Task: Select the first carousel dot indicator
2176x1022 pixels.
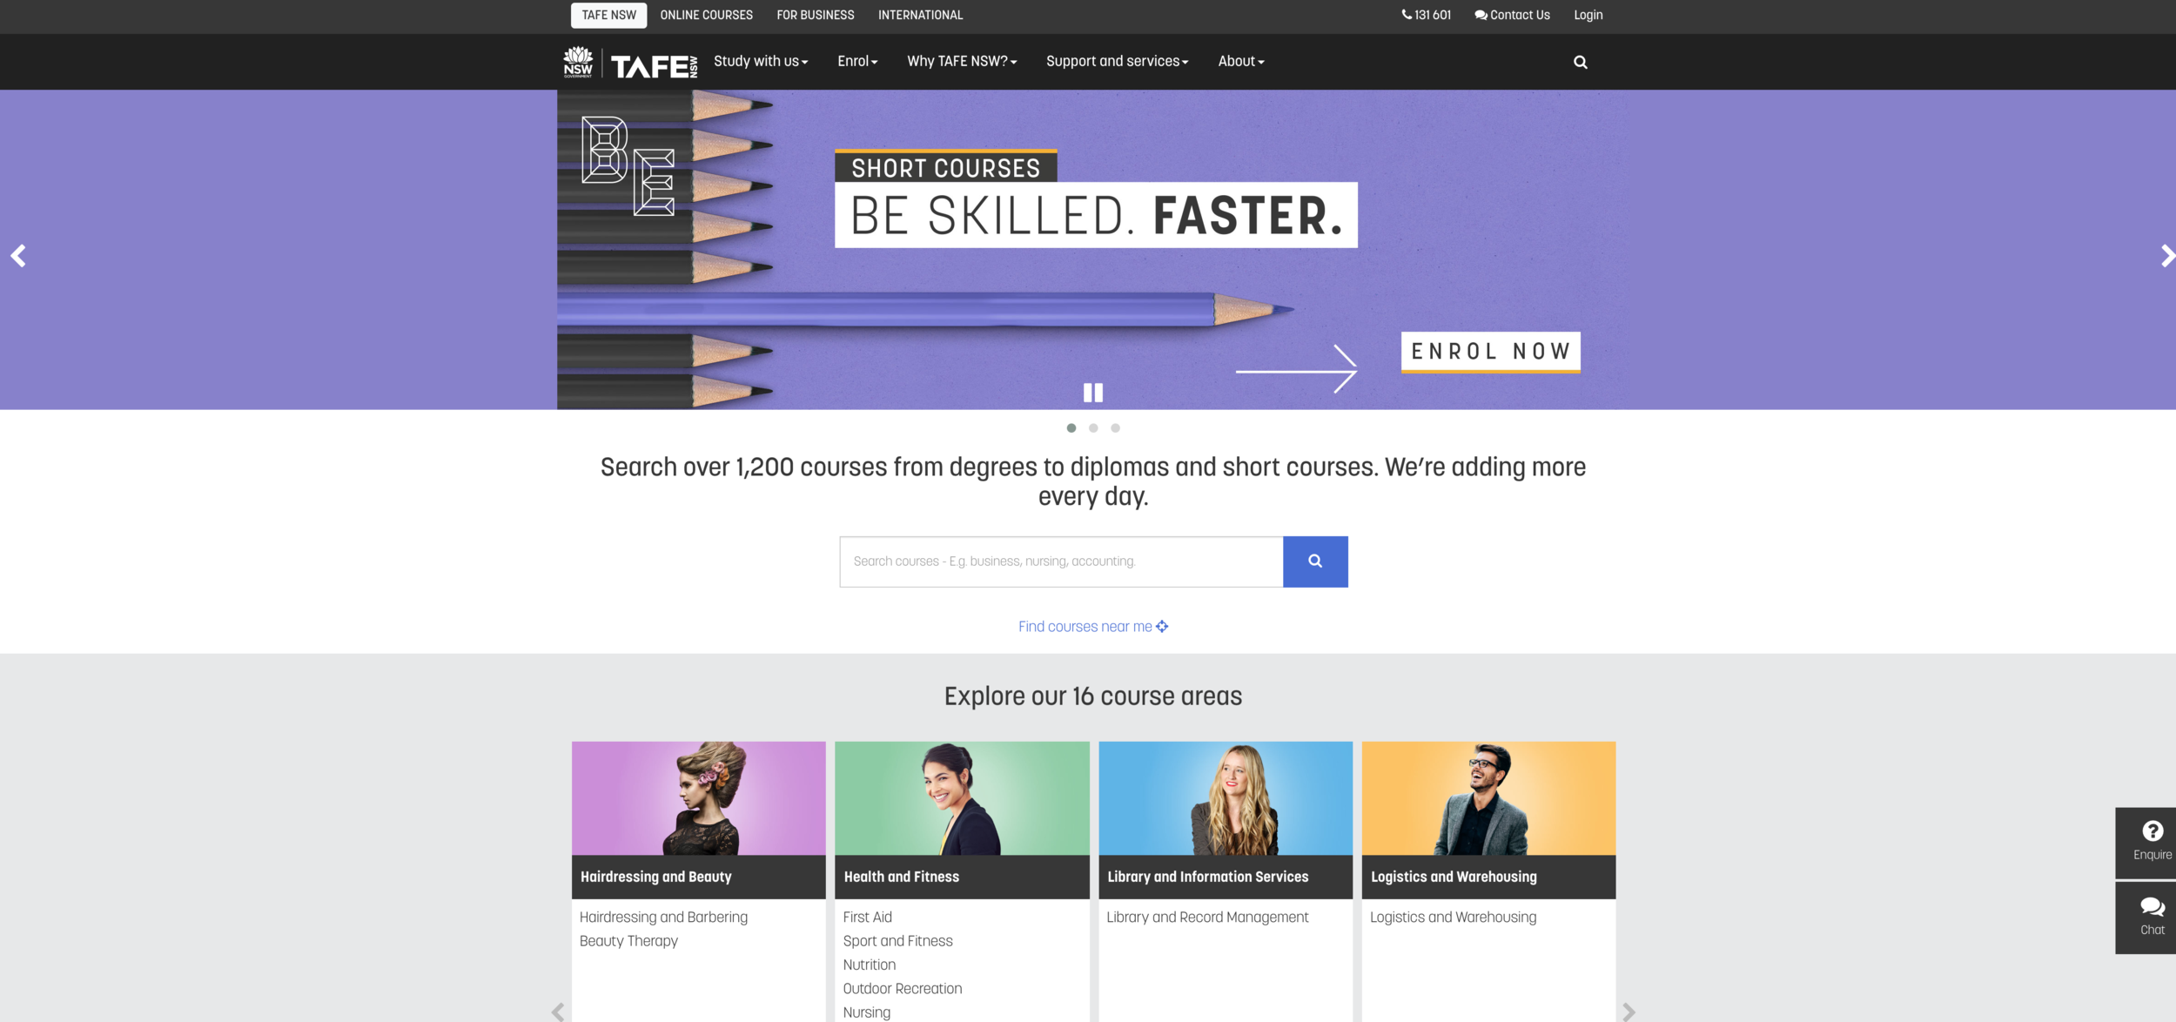Action: tap(1071, 427)
